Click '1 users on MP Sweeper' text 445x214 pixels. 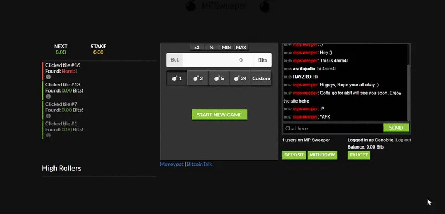[306, 140]
